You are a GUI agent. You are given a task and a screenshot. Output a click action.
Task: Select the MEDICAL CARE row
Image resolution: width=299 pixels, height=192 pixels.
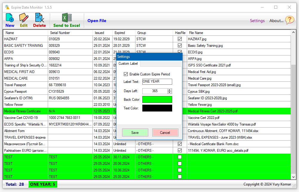[x=147, y=78]
